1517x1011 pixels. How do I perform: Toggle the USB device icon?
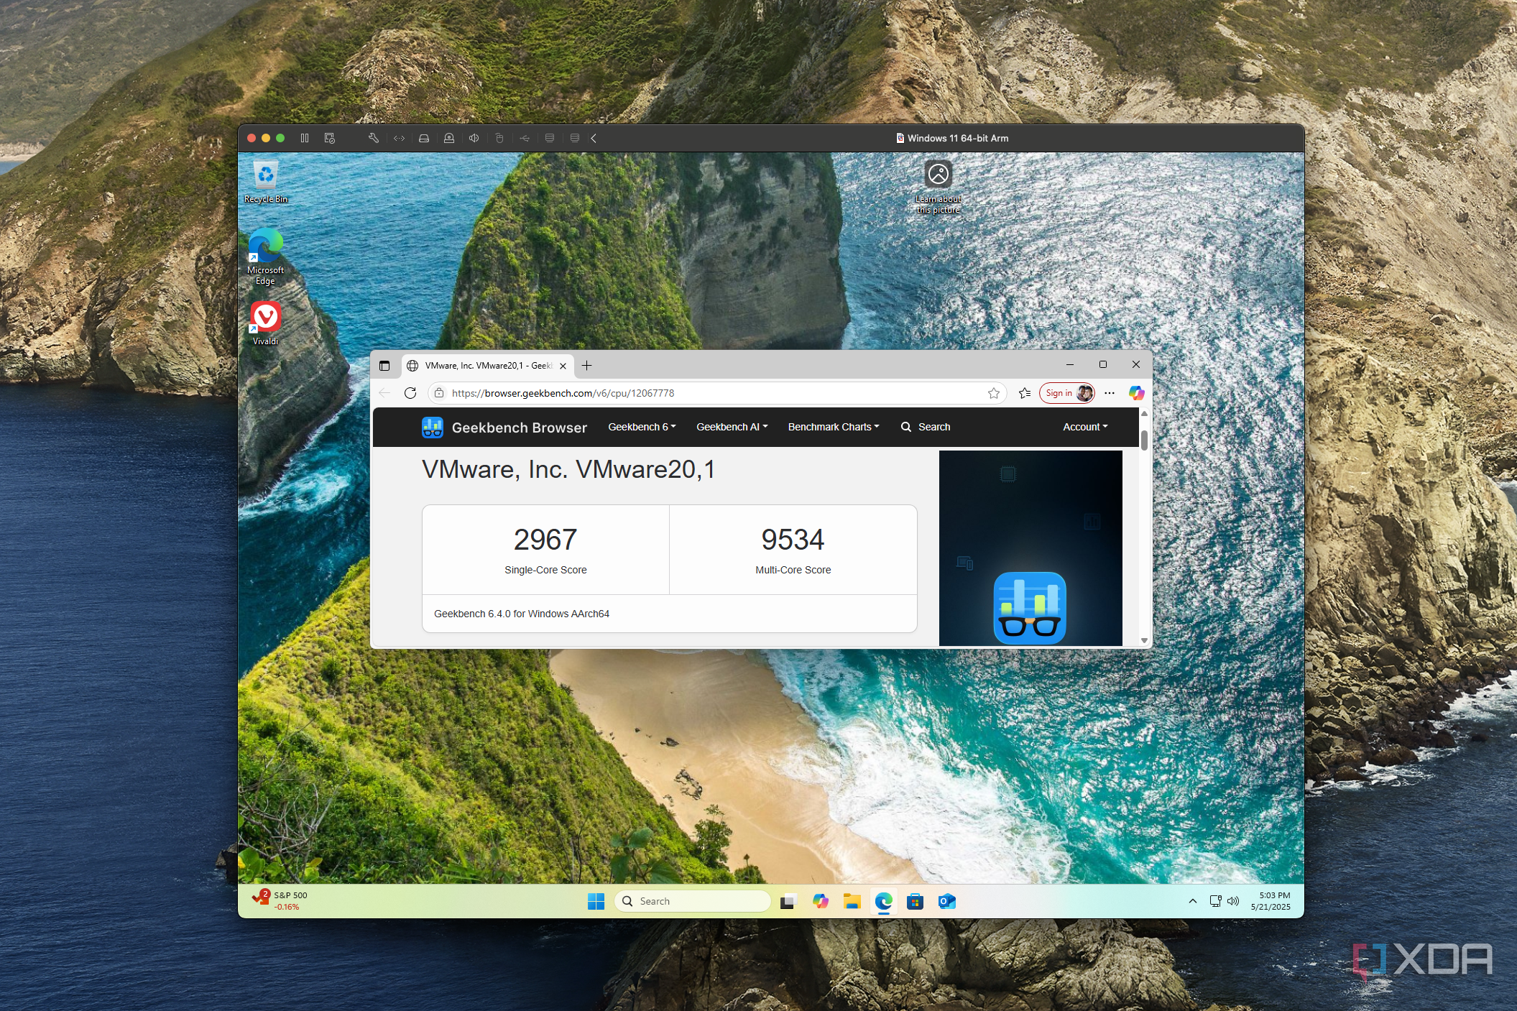click(x=525, y=138)
